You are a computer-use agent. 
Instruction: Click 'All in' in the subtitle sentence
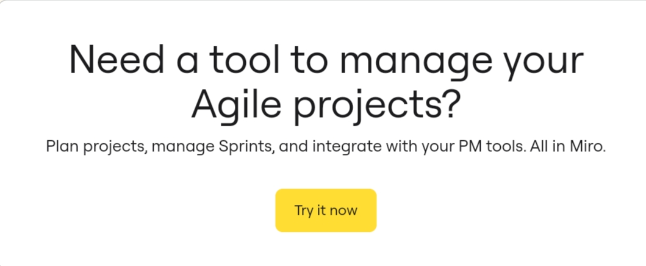point(547,147)
